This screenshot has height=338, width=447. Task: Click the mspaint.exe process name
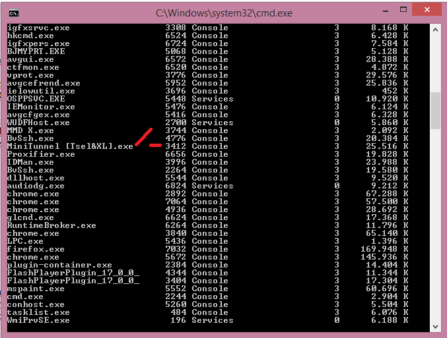click(x=36, y=289)
